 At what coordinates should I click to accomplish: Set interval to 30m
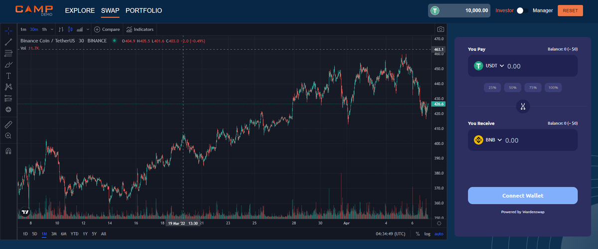coord(34,29)
